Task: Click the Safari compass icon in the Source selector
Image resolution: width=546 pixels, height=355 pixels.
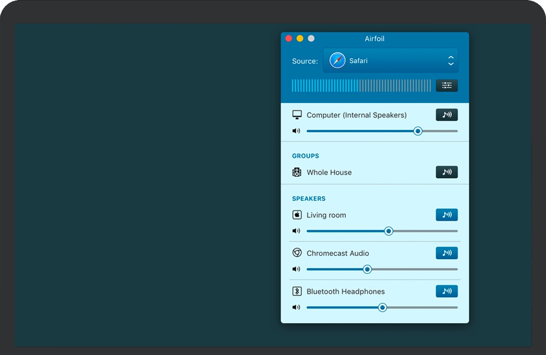Action: (x=338, y=60)
